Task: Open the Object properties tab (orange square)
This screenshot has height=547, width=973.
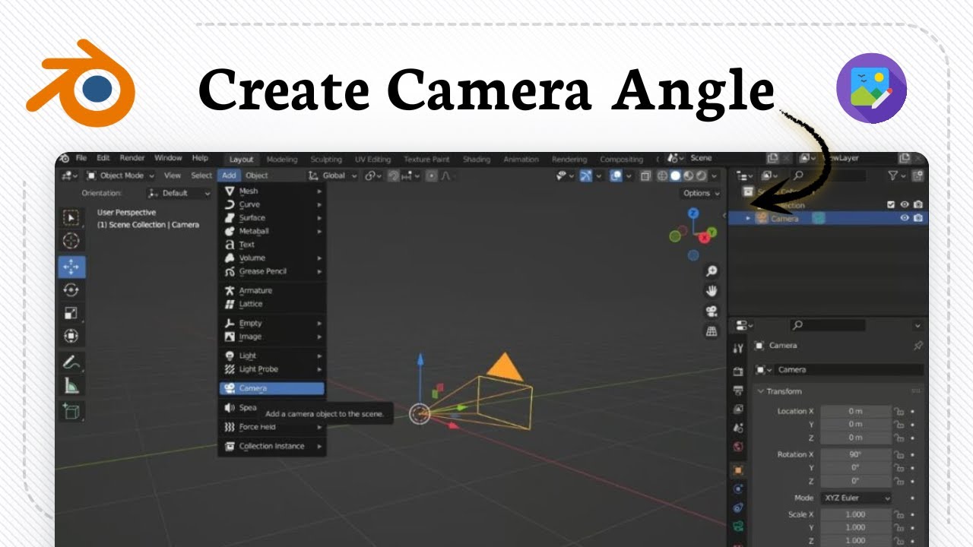Action: [738, 470]
